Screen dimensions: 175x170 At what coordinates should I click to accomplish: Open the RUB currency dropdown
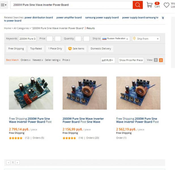(x=108, y=60)
